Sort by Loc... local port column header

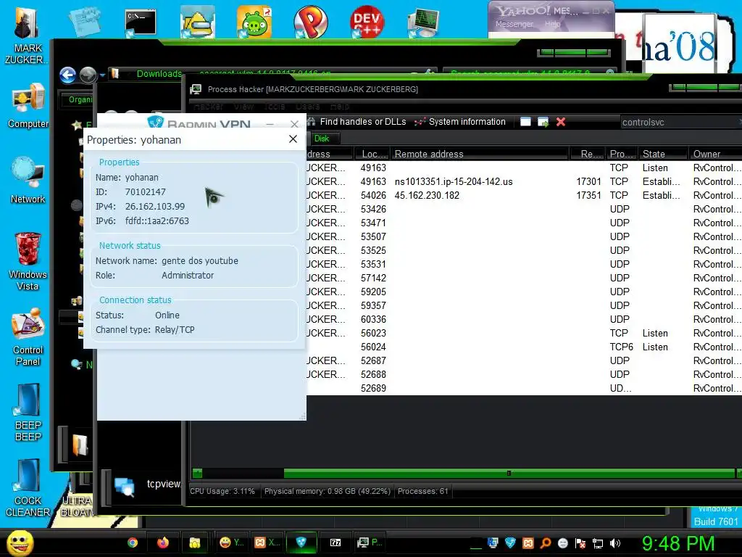pos(372,154)
